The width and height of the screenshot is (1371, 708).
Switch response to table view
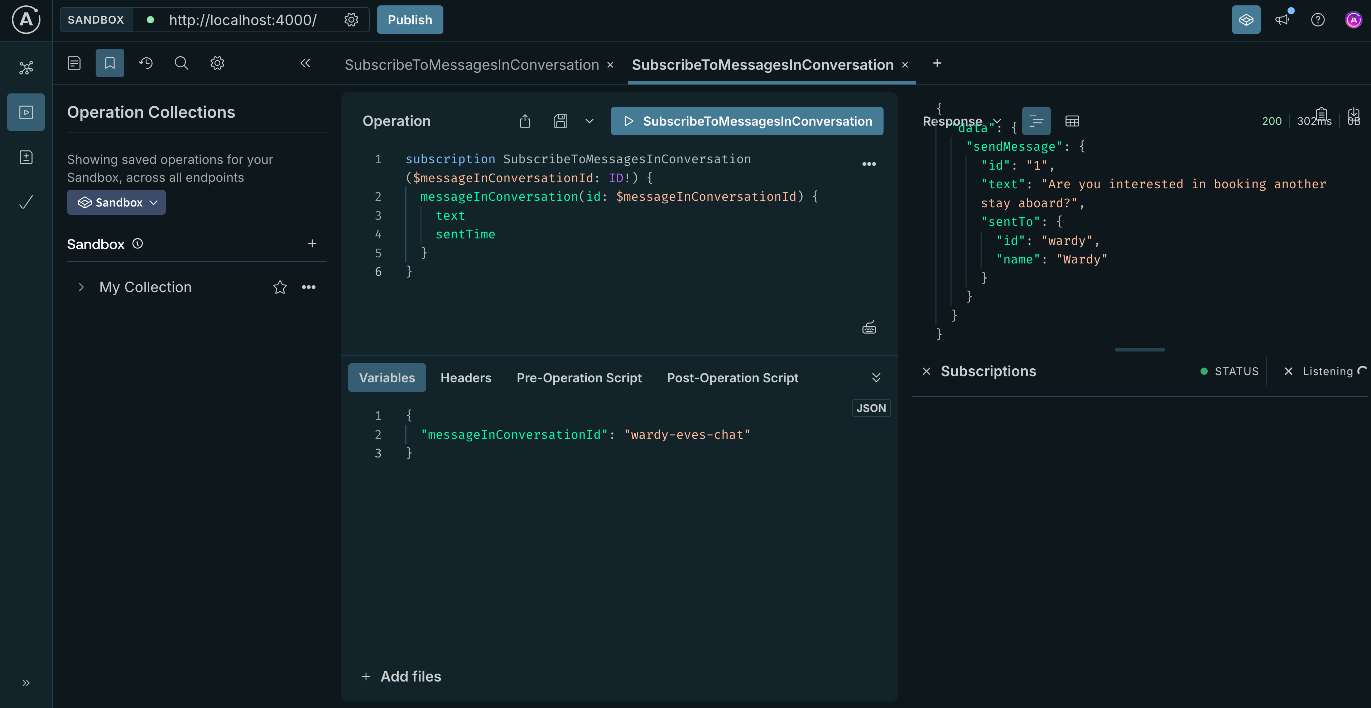click(1072, 121)
